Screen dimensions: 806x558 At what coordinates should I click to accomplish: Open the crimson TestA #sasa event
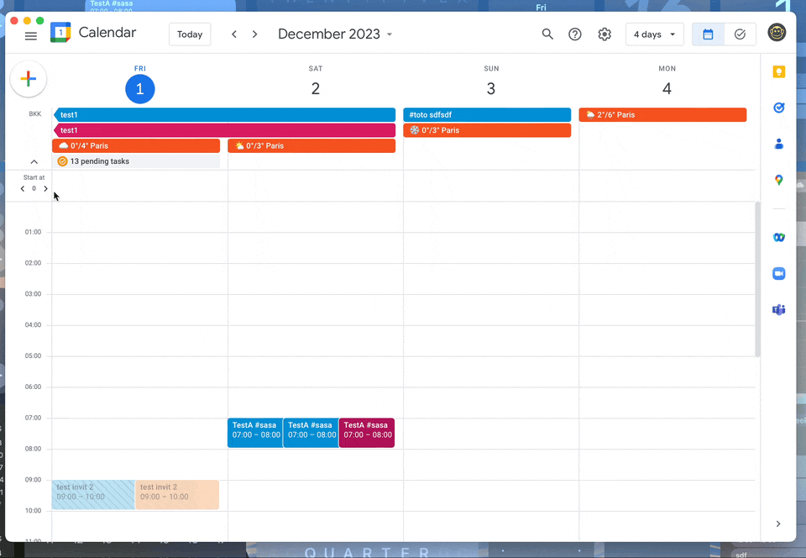click(367, 433)
